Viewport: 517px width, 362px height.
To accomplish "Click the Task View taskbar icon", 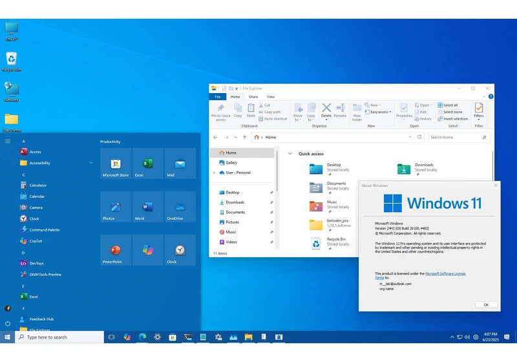I will pyautogui.click(x=111, y=337).
